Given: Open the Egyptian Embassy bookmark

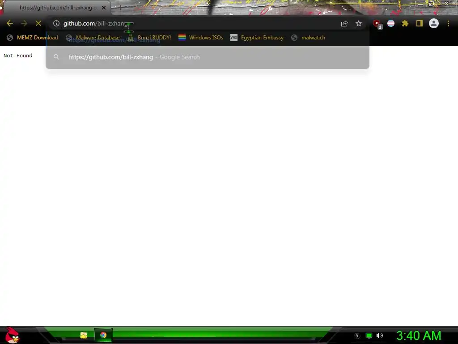Looking at the screenshot, I should [257, 38].
